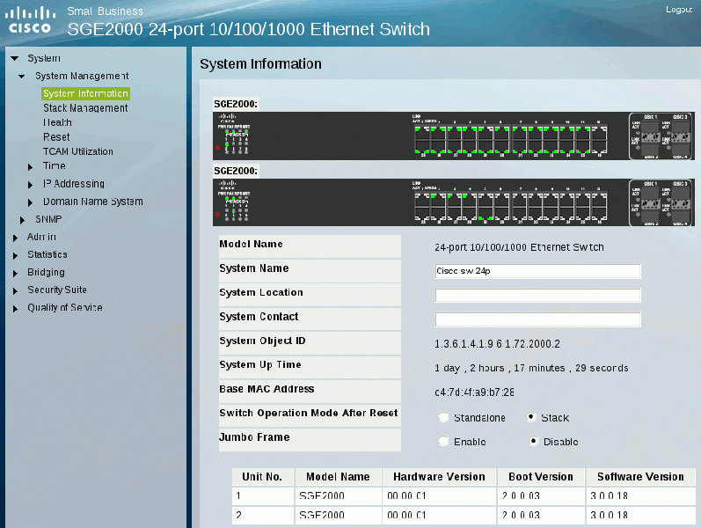The height and width of the screenshot is (528, 701).
Task: Click Unit No. column header
Action: (262, 477)
